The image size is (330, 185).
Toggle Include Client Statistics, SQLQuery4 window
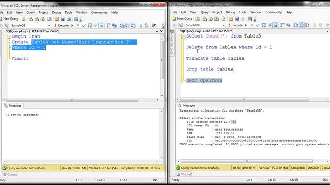click(x=114, y=25)
